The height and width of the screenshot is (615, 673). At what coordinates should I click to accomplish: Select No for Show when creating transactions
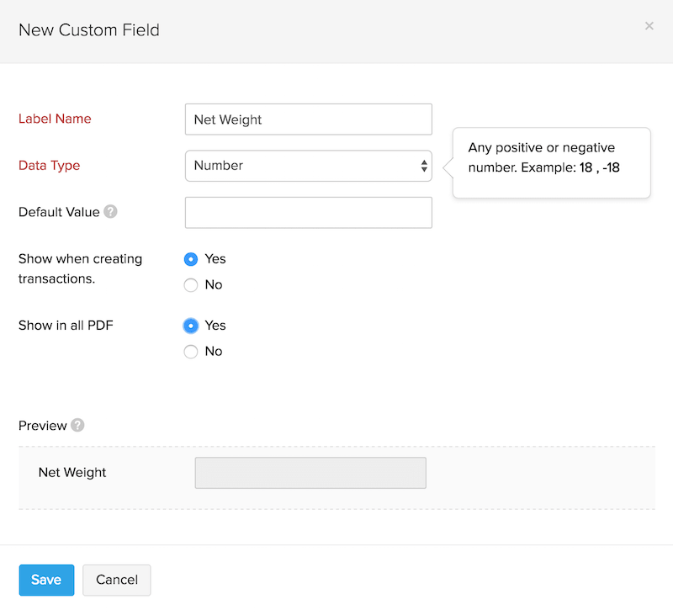[x=191, y=285]
